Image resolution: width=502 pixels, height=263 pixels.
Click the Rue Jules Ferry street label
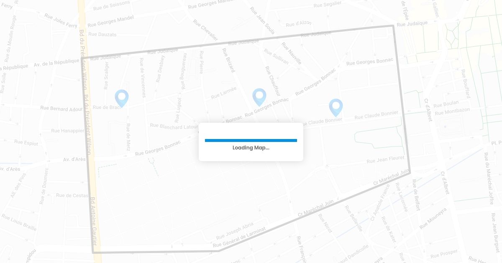[x=61, y=20]
